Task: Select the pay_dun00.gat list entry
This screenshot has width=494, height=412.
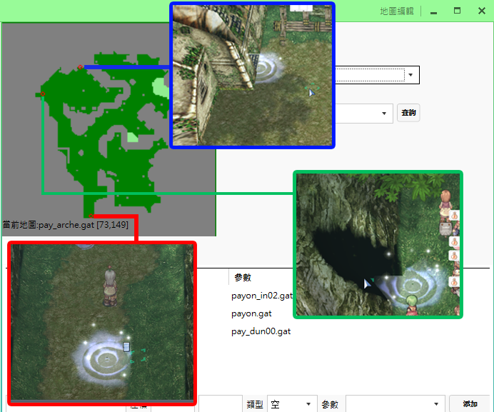Action: [x=261, y=331]
